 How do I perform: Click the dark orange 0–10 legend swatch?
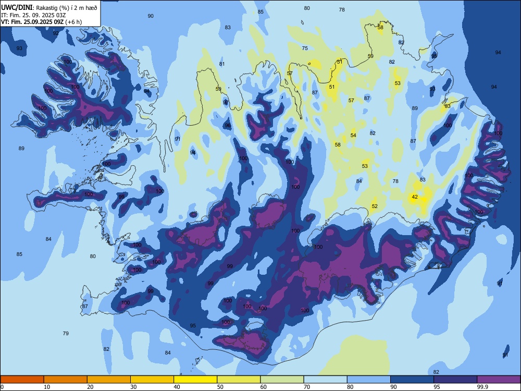pos(22,380)
